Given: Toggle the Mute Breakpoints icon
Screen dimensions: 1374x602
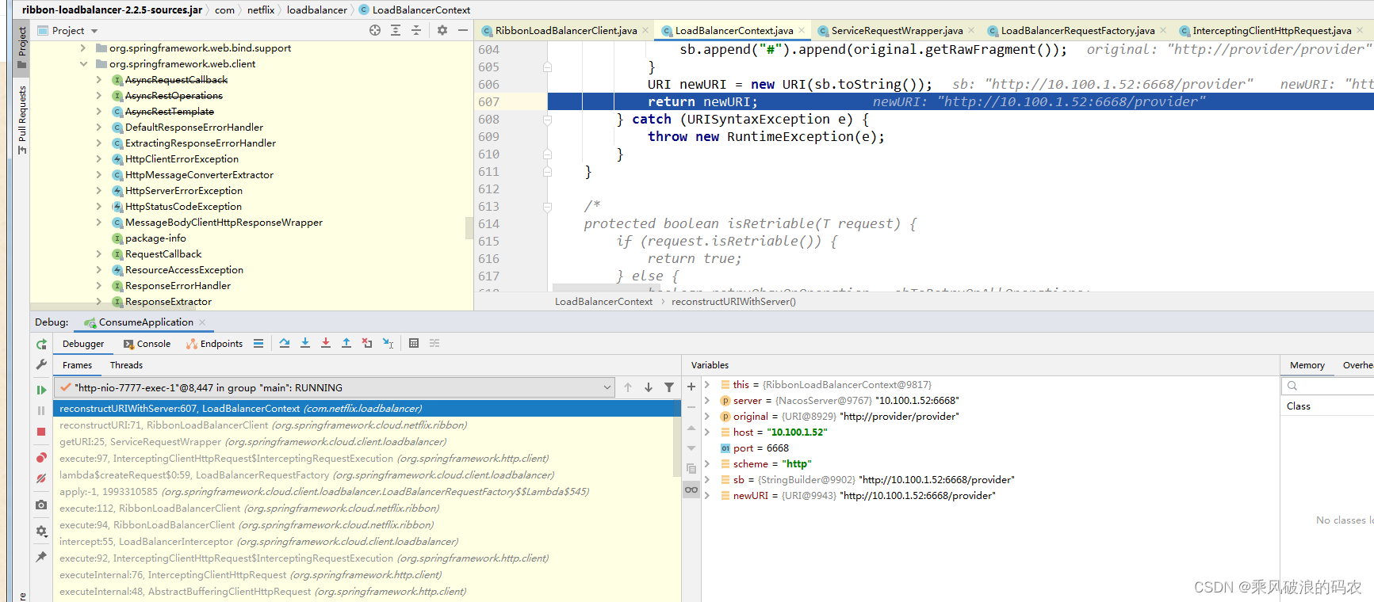Looking at the screenshot, I should tap(41, 478).
